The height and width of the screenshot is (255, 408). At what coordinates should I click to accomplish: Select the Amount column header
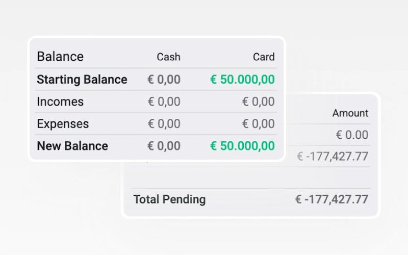click(x=350, y=113)
